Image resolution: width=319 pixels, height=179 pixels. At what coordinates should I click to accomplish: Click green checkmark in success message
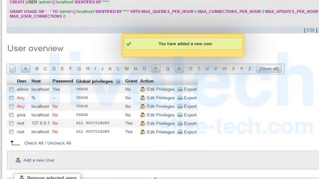click(129, 44)
